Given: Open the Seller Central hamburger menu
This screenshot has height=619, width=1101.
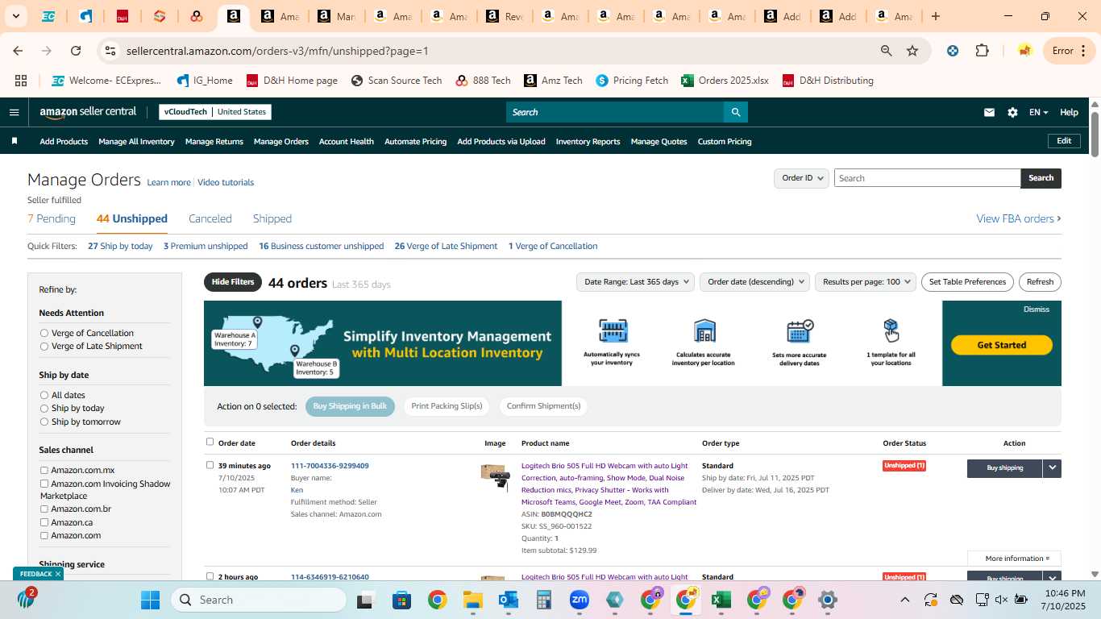Looking at the screenshot, I should tap(14, 112).
